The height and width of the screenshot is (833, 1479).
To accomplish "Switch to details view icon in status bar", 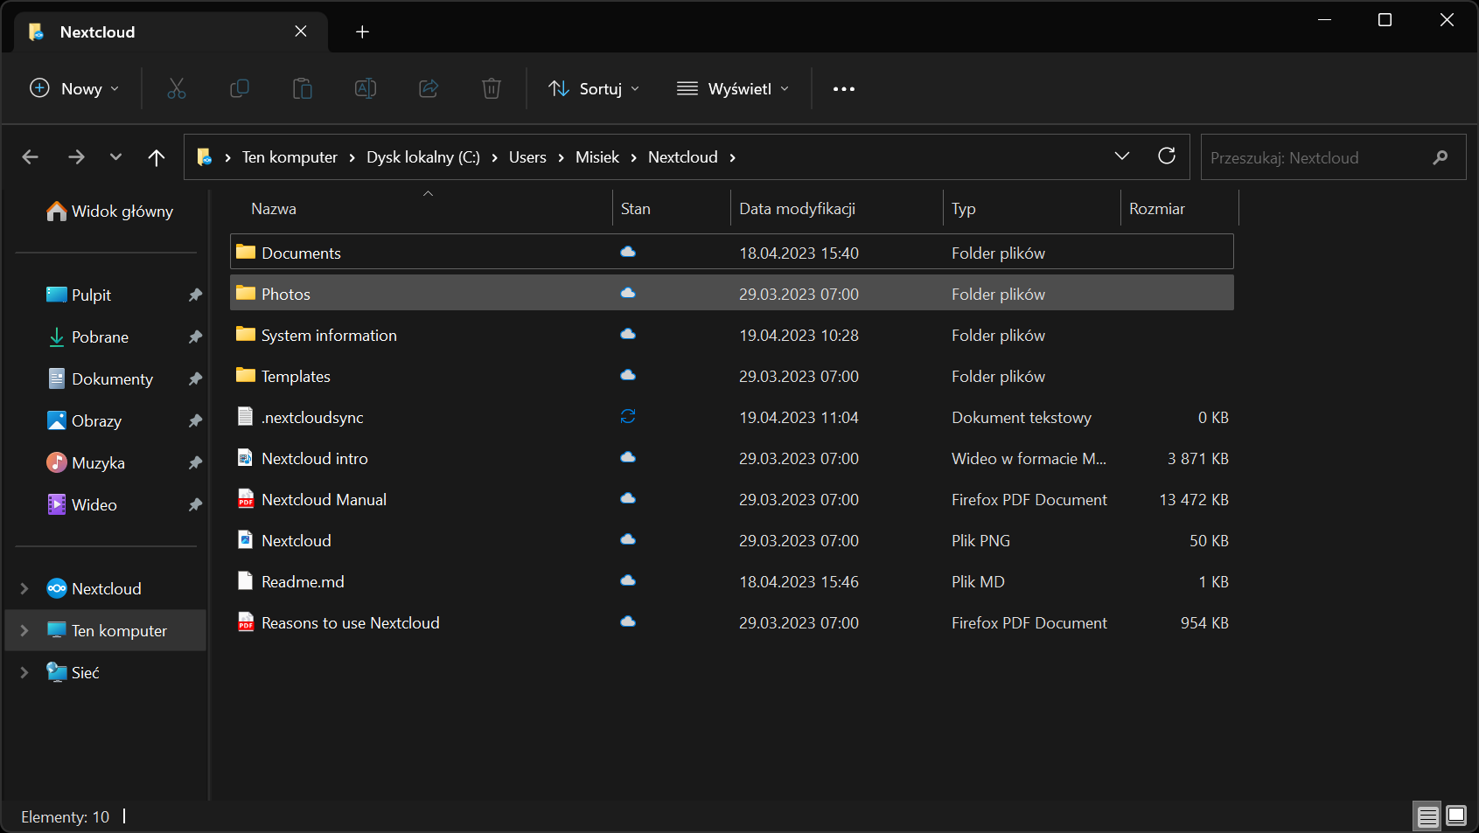I will click(x=1428, y=816).
